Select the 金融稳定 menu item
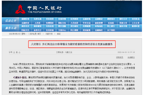Image resolution: width=143 pixels, height=95 pixels. [99, 19]
